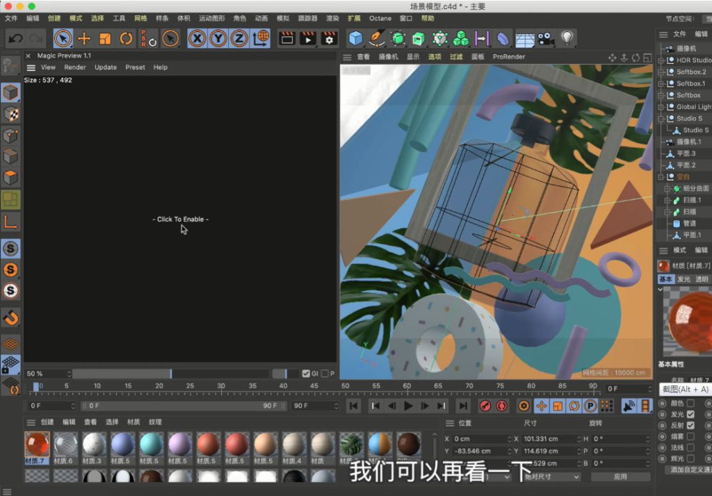712x496 pixels.
Task: Select the green leaf material thumbnail
Action: [351, 444]
